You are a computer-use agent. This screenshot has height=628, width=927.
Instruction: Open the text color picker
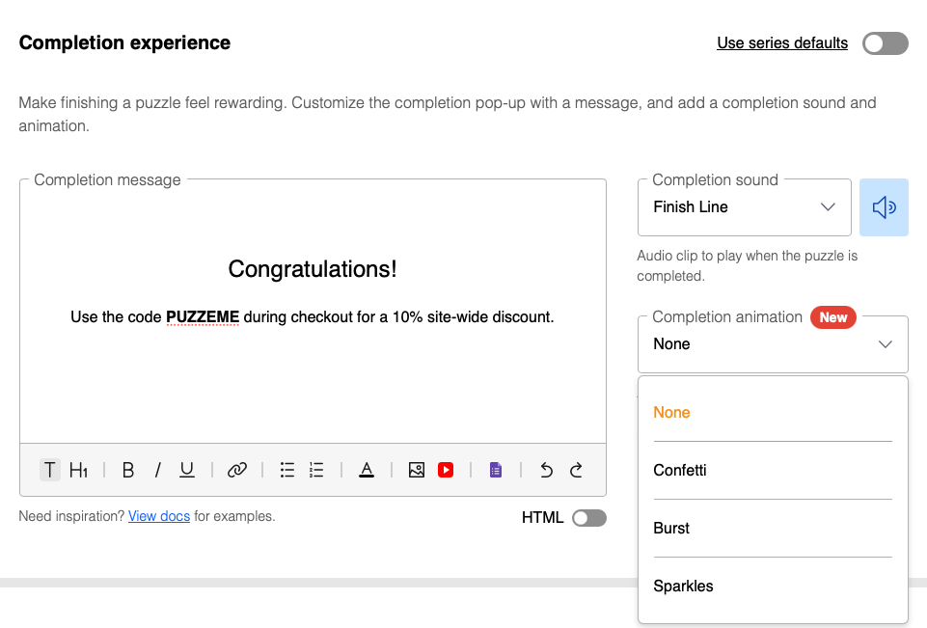click(x=367, y=470)
